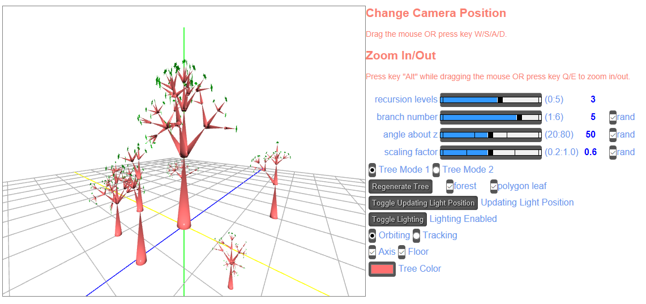
Task: Click the Lighting Enabled status text
Action: click(x=463, y=219)
